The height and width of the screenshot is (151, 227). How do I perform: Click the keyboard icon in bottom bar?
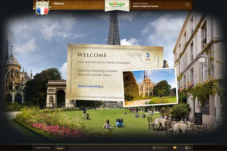[60, 148]
